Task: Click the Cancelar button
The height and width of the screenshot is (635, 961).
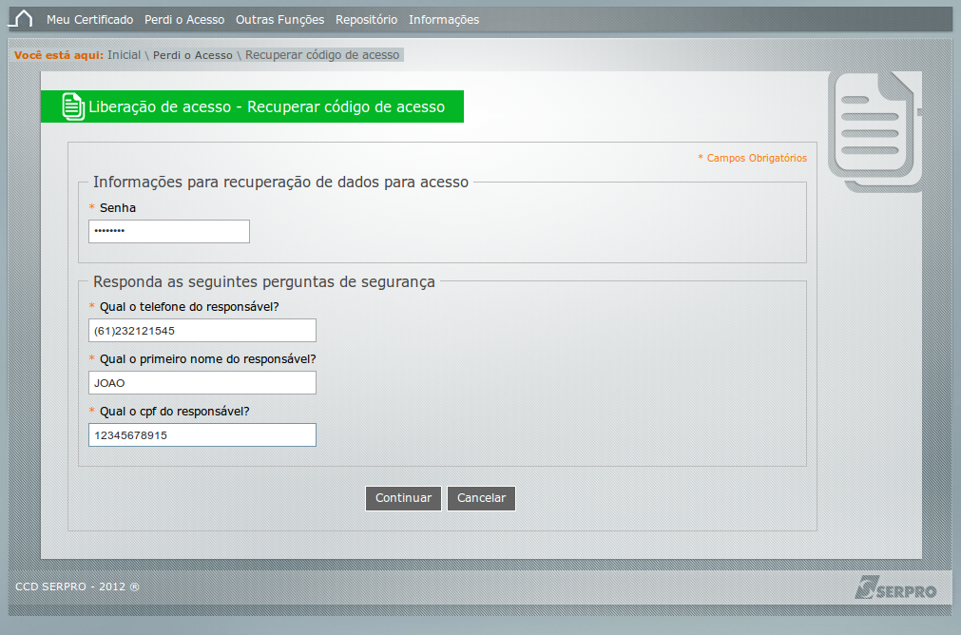Action: coord(481,498)
